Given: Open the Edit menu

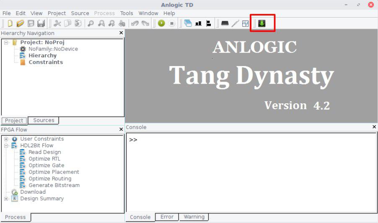Looking at the screenshot, I should click(x=21, y=13).
